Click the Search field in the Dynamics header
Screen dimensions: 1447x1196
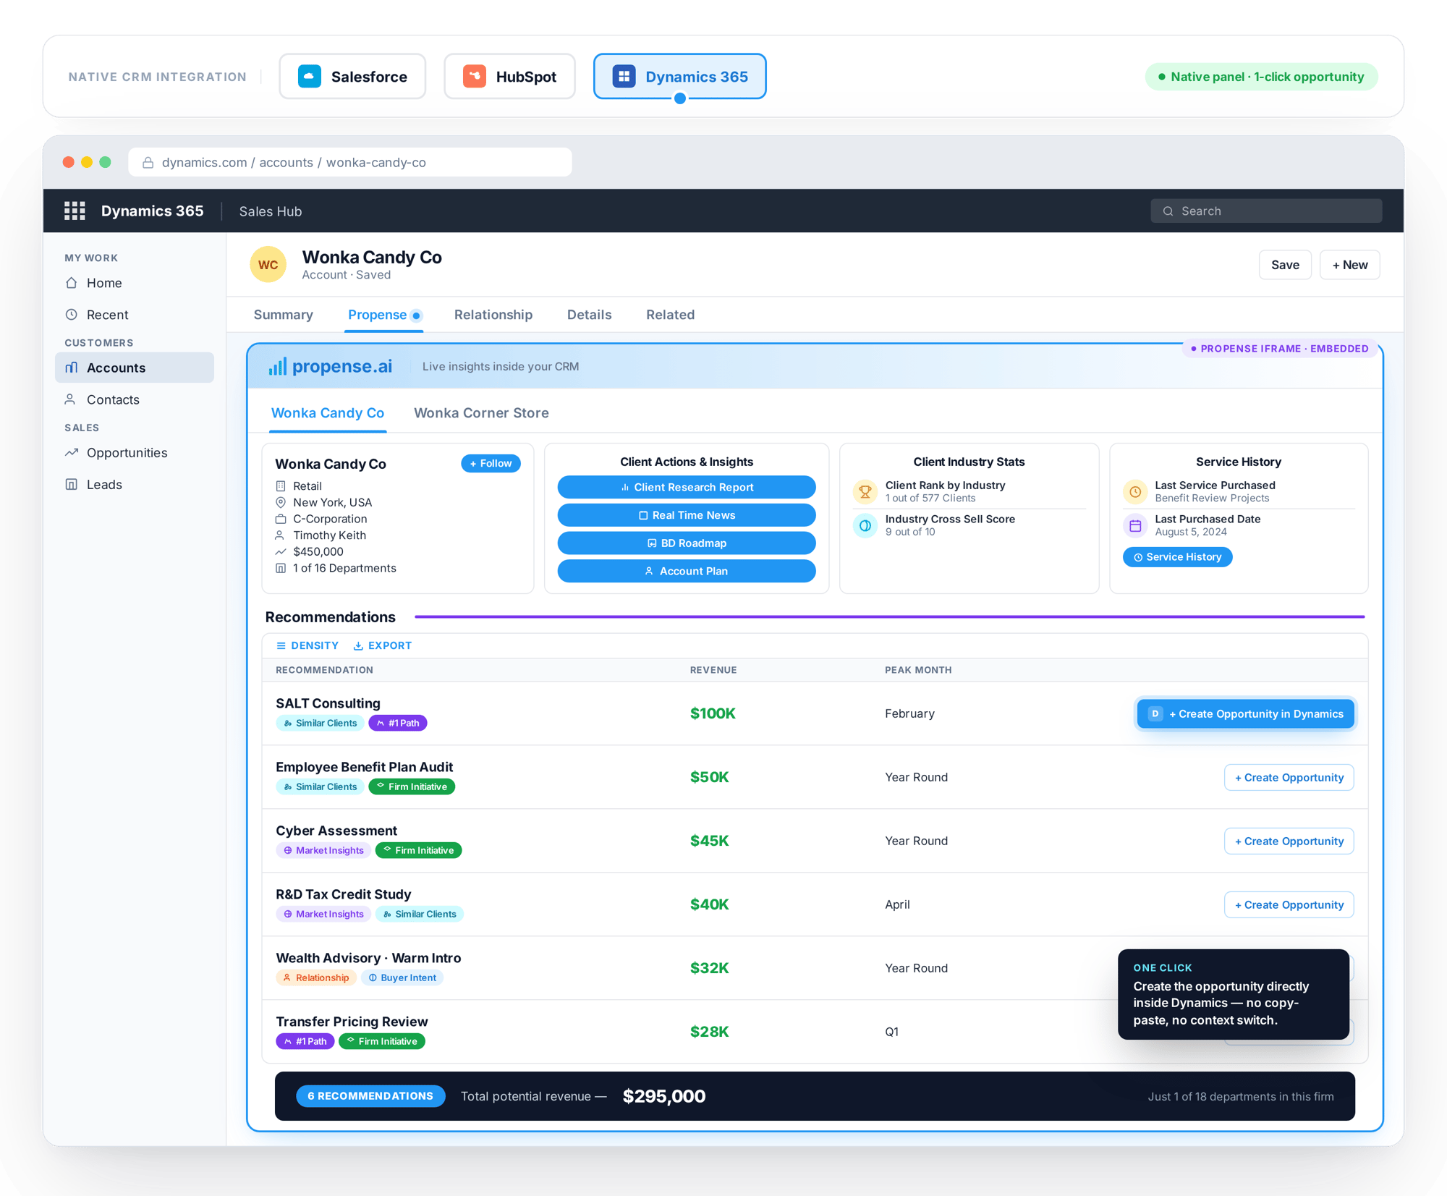(1266, 211)
